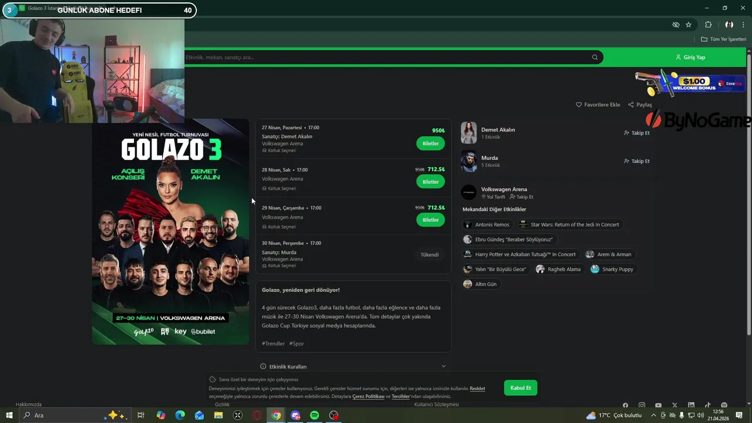Viewport: 752px width, 423px height.
Task: Click the search magnifier icon in site header
Action: (595, 58)
